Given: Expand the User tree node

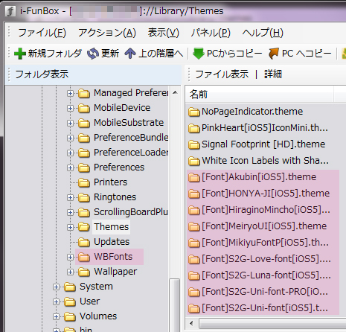Looking at the screenshot, I should 56,301.
